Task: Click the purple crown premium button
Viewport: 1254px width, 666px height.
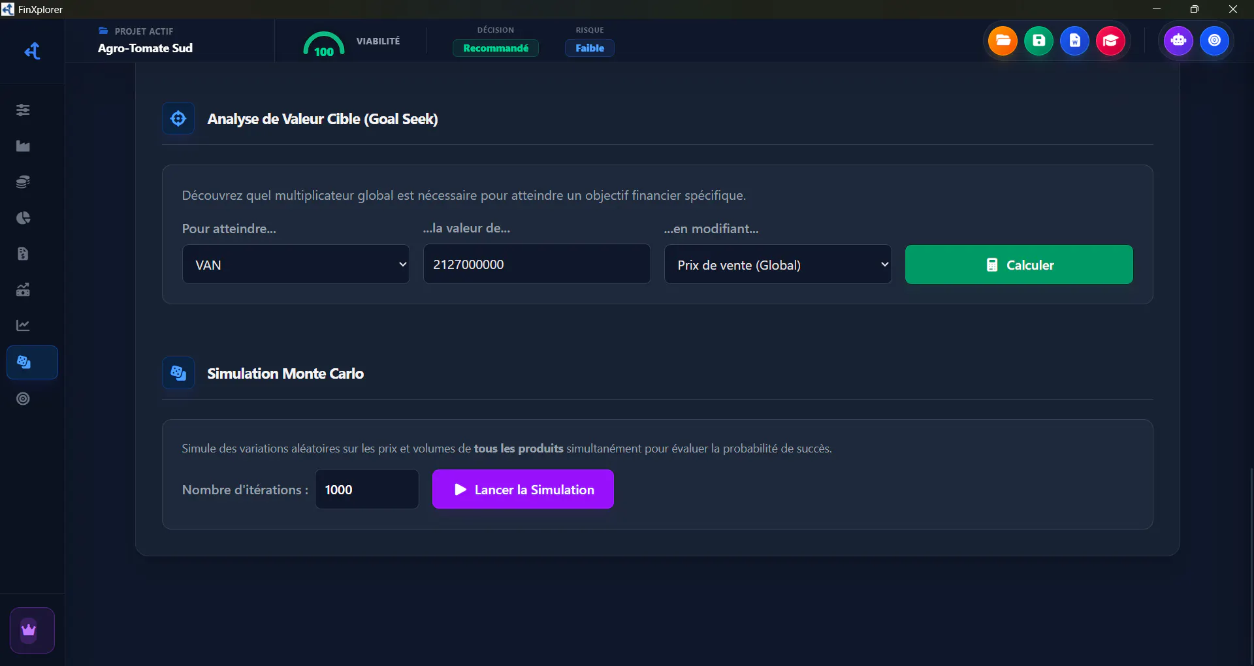Action: coord(32,630)
